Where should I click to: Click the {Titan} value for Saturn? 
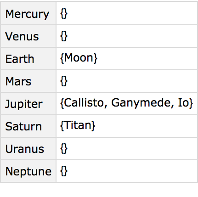click(x=78, y=125)
